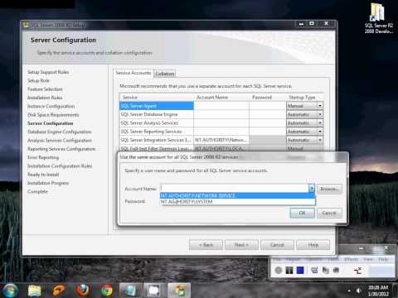Click the CamStudio Pause button

tap(289, 270)
